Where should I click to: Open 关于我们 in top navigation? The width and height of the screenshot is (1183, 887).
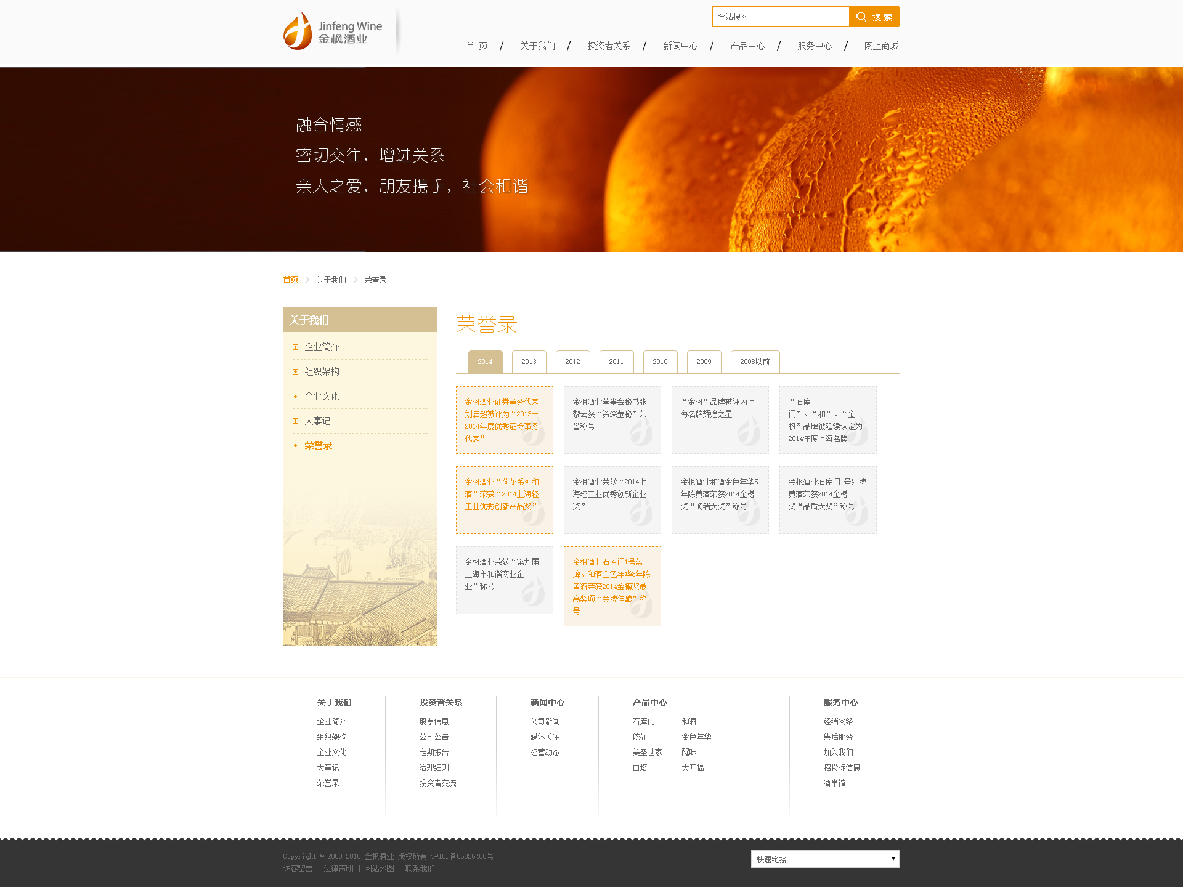click(537, 46)
